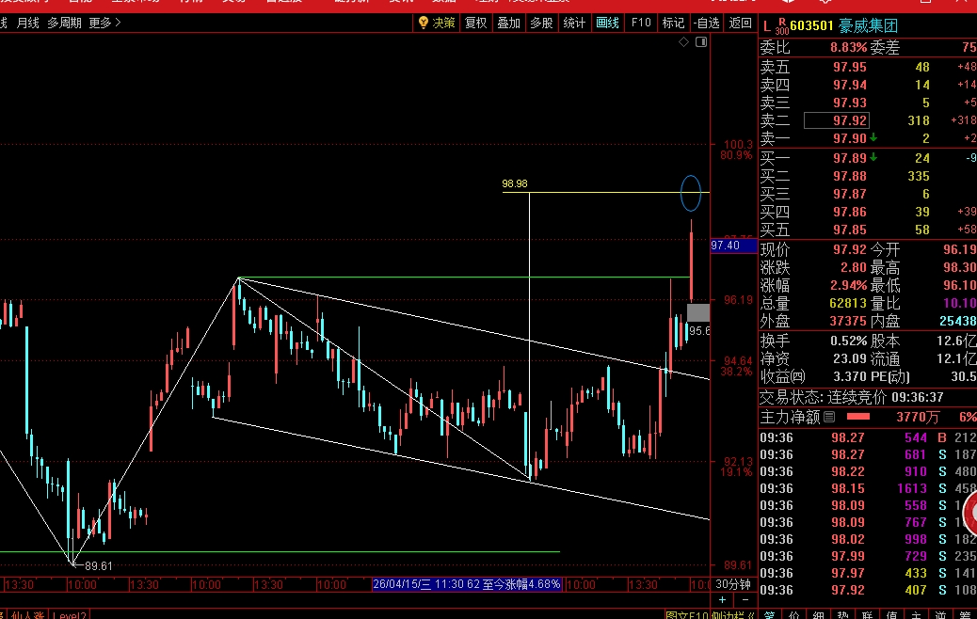Click the red 主力净额 bar indicator
This screenshot has height=619, width=977.
point(858,417)
